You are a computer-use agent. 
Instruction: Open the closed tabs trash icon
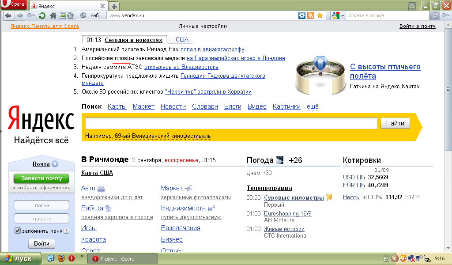pyautogui.click(x=412, y=6)
